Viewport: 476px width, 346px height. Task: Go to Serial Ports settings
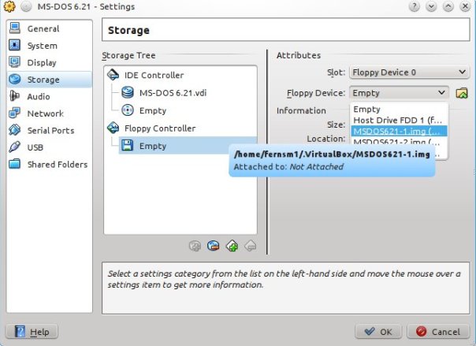click(x=49, y=131)
